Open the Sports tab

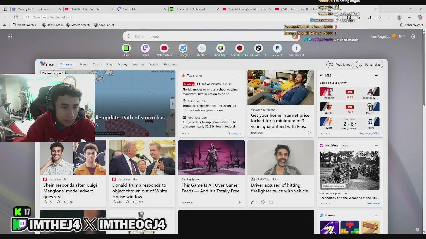click(97, 64)
